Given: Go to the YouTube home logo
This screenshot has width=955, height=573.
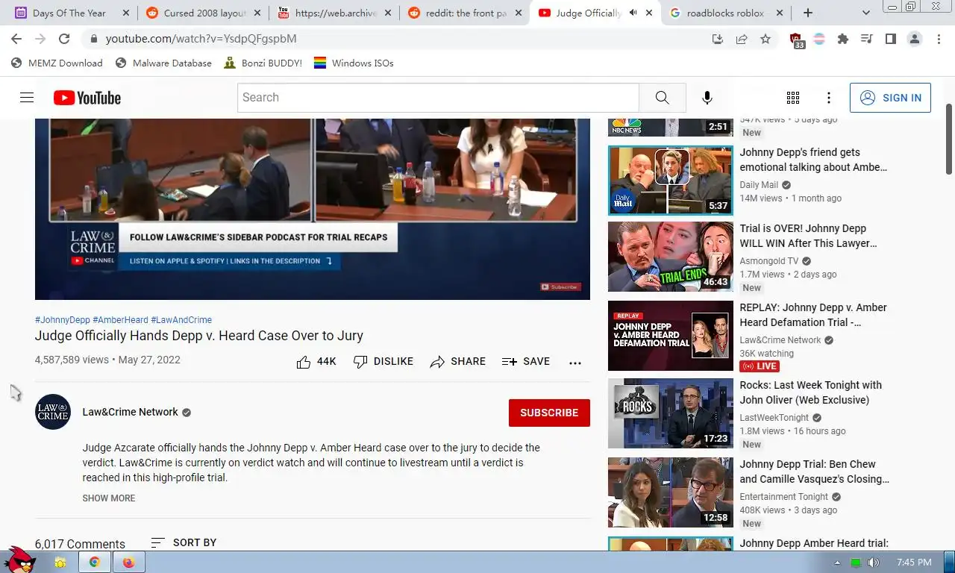Looking at the screenshot, I should [x=87, y=98].
